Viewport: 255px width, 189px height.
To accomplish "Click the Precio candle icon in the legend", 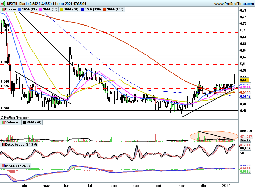I will point(3,9).
